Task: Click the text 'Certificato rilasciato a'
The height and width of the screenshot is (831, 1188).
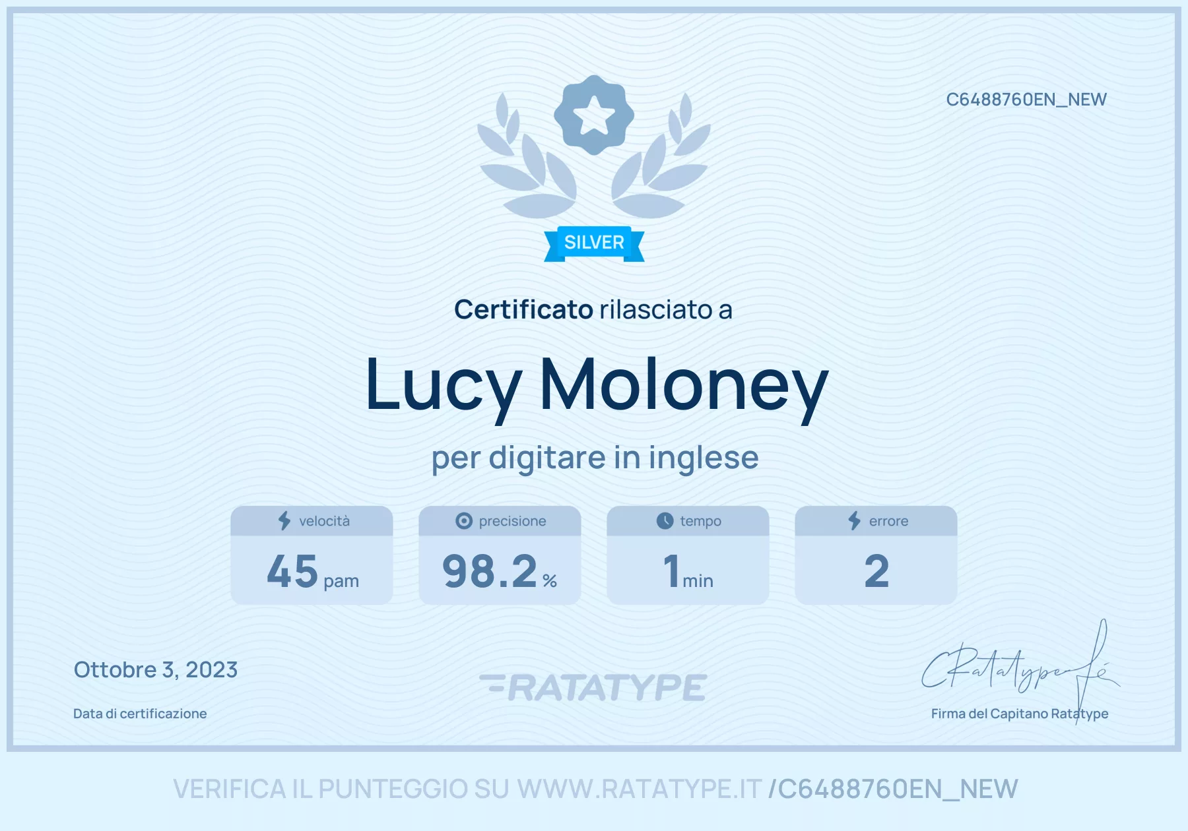Action: pyautogui.click(x=593, y=309)
